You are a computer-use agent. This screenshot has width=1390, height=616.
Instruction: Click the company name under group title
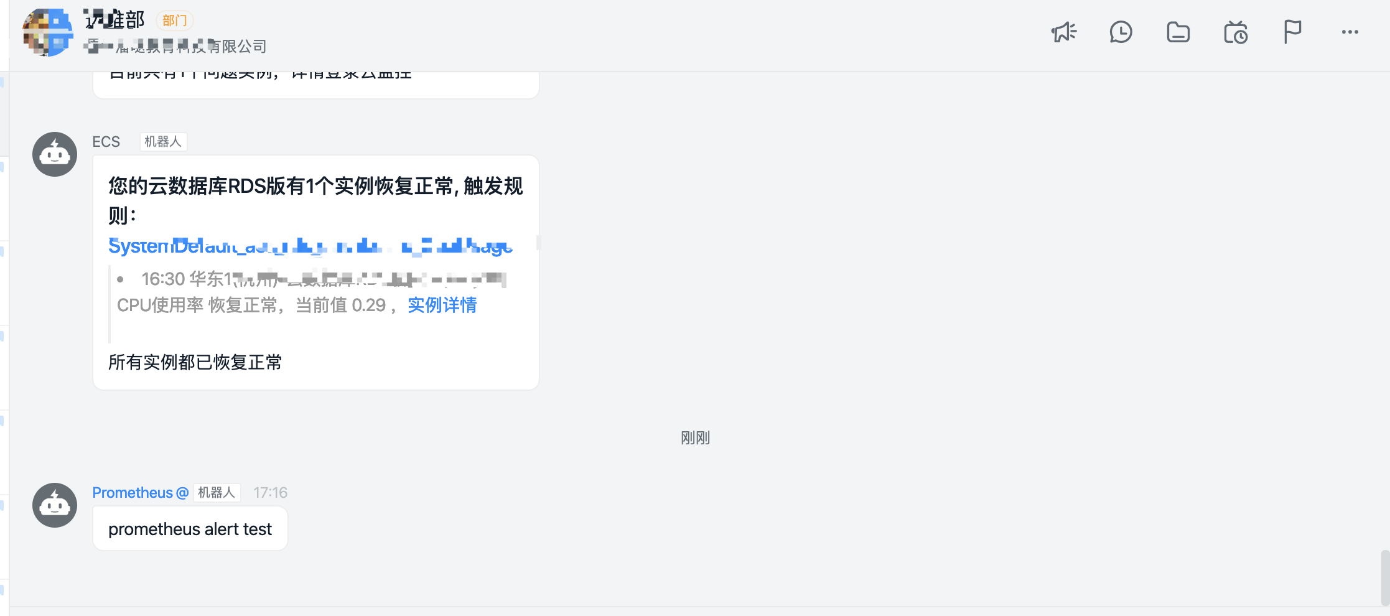coord(175,46)
